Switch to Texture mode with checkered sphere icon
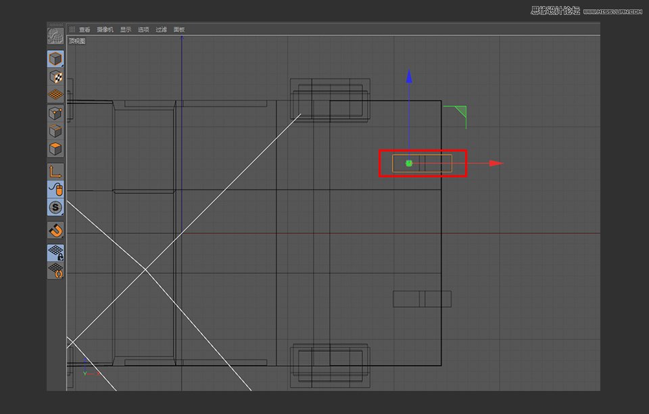This screenshot has width=649, height=414. coord(55,76)
